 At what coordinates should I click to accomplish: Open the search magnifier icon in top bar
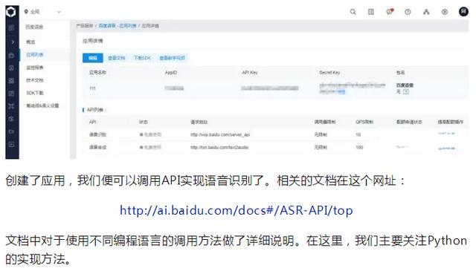[x=353, y=12]
